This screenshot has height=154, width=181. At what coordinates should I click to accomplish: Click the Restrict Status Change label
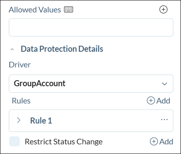64,142
